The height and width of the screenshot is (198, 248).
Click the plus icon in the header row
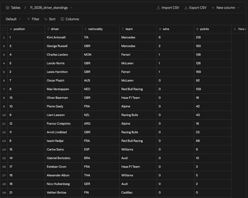[x=235, y=29]
